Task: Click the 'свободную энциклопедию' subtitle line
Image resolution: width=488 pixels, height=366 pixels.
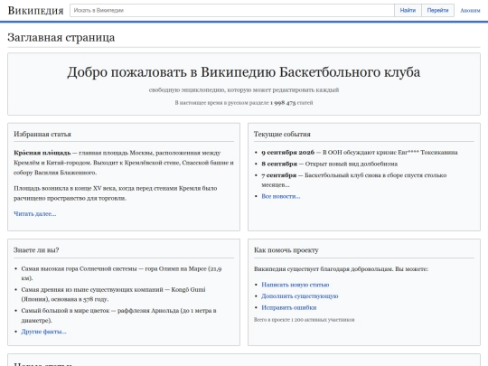Action: click(244, 90)
